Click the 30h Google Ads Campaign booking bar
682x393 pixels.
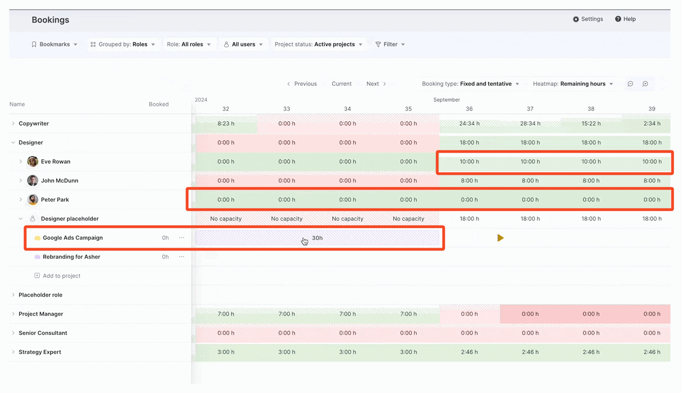[x=317, y=238]
